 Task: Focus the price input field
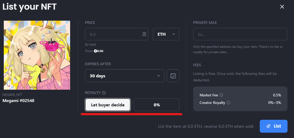[x=116, y=34]
